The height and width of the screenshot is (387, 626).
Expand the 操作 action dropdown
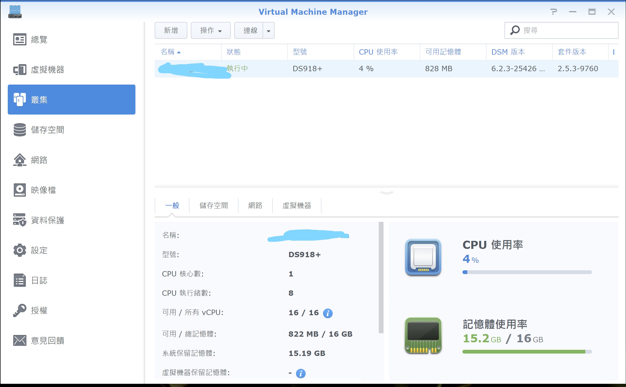pyautogui.click(x=211, y=31)
